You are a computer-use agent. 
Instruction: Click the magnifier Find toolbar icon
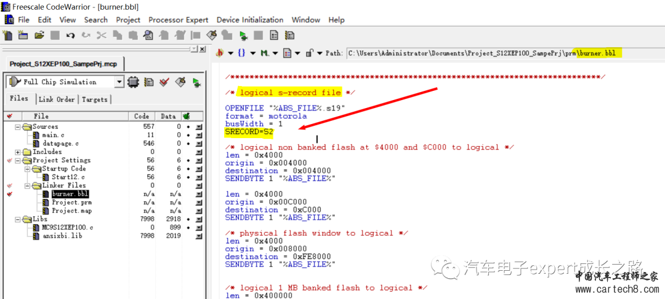148,35
